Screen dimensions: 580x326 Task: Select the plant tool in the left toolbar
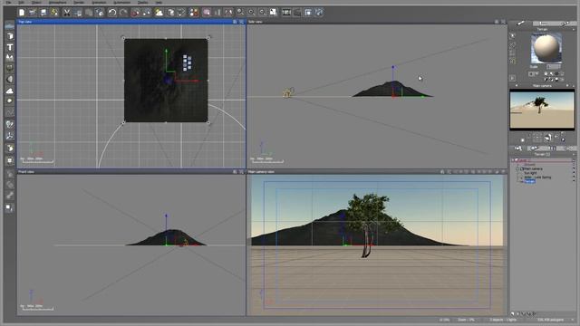10,124
